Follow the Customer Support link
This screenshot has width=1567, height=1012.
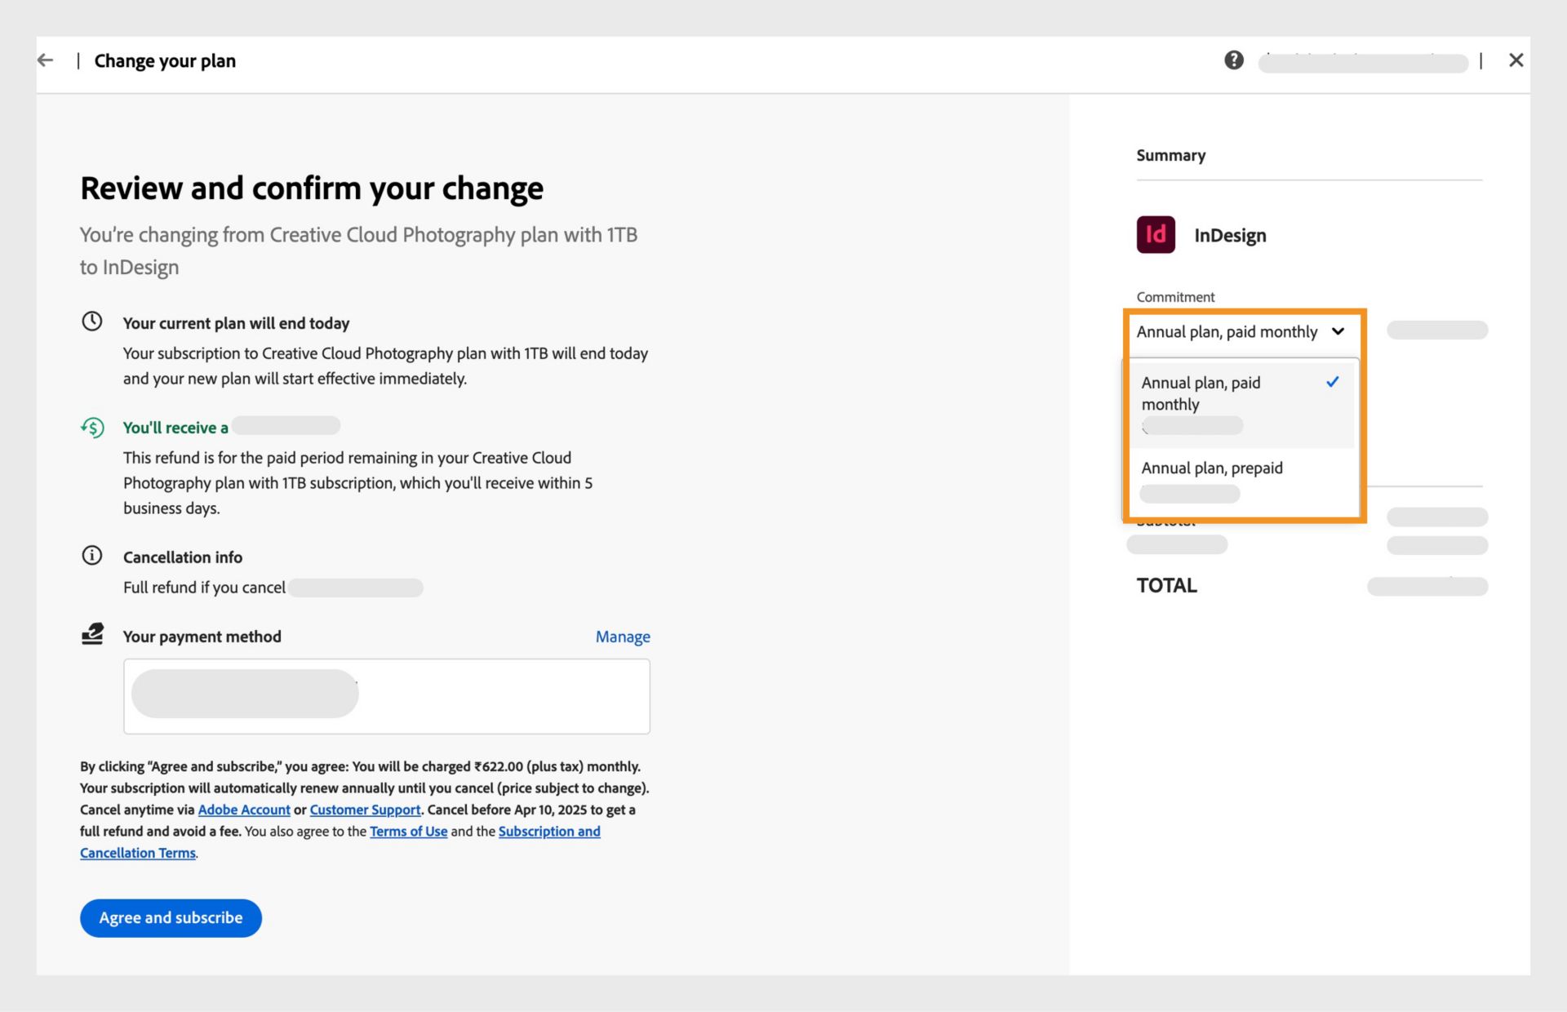coord(365,810)
